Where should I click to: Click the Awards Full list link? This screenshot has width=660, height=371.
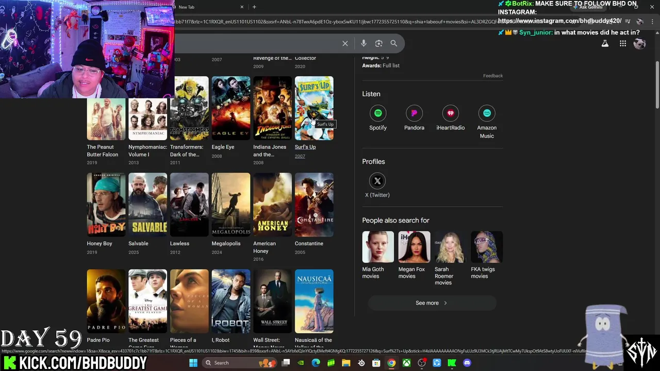click(x=391, y=65)
